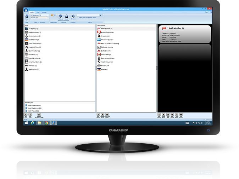Image resolution: width=239 pixels, height=179 pixels.
Task: Select the Amazon.com record
Action: 106,36
